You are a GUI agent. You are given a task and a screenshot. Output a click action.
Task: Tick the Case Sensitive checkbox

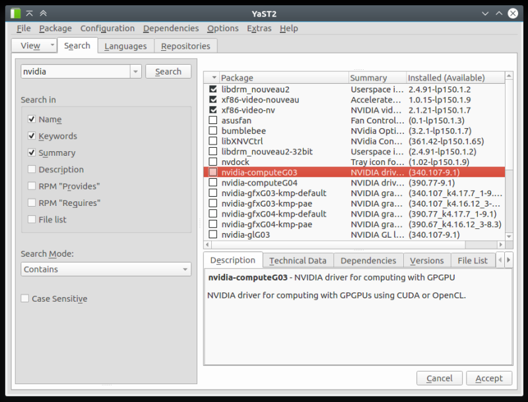click(x=25, y=299)
